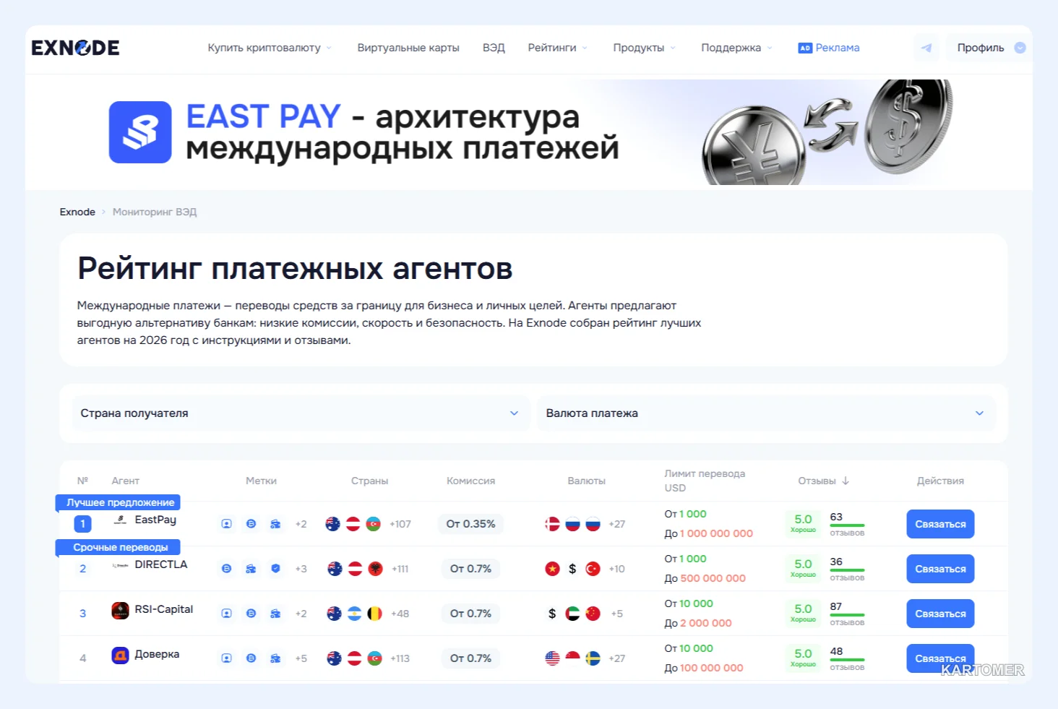Click the person badge label icon in EastPay row
This screenshot has height=709, width=1058.
226,524
